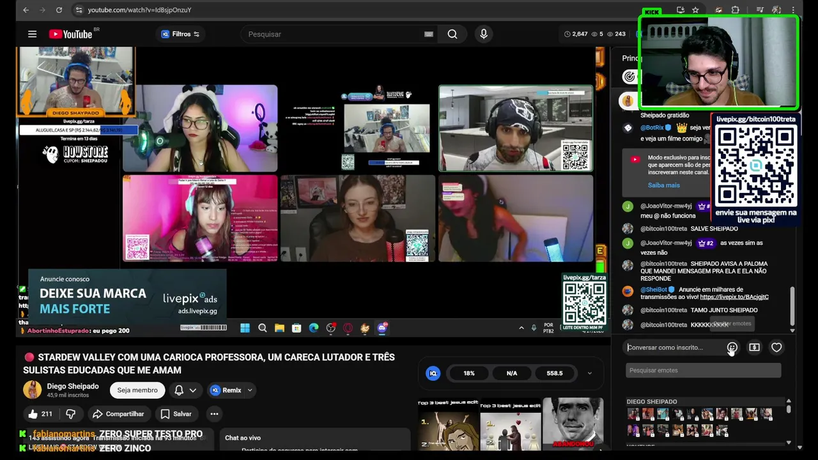
Task: Open the livepix.to link in SheiBot message
Action: 734,297
